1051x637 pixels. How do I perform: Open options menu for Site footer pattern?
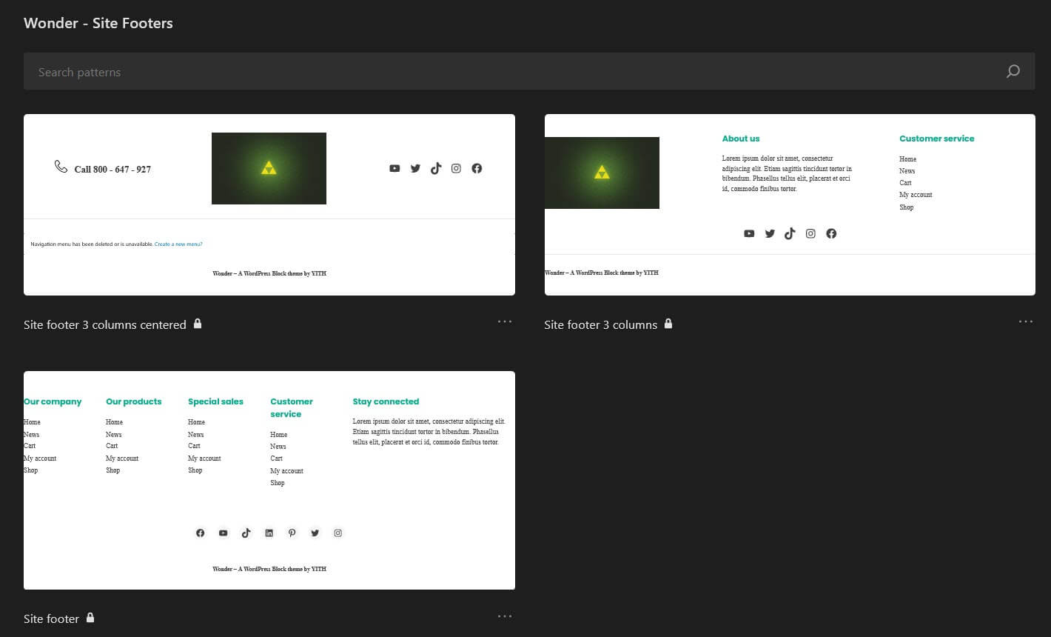tap(505, 616)
